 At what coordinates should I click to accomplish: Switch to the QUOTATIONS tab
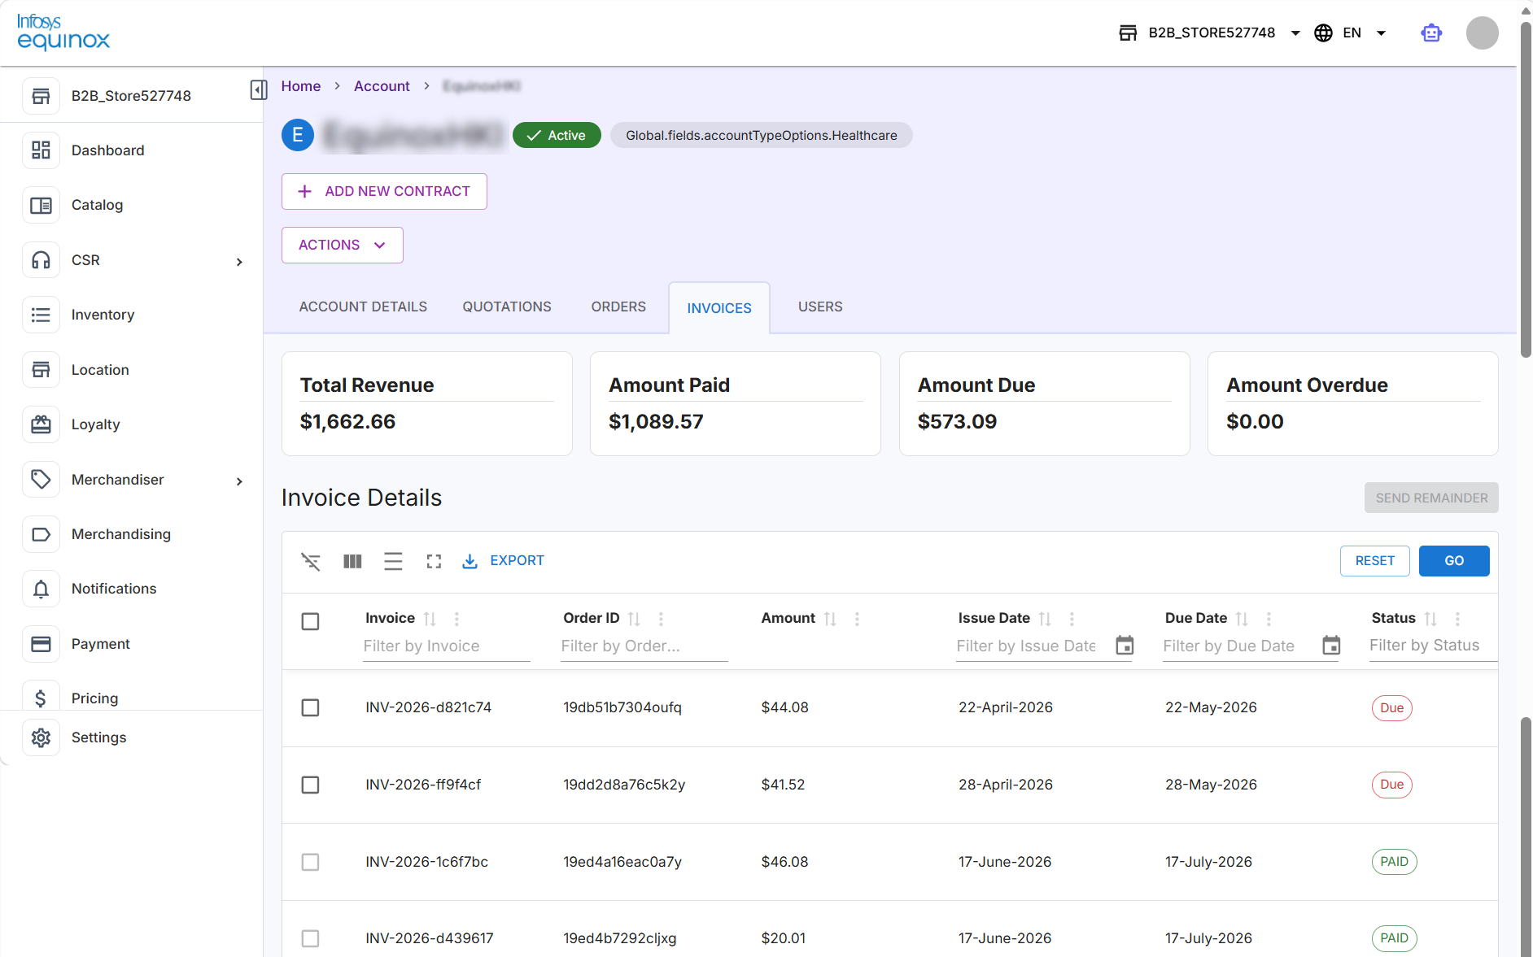[507, 307]
